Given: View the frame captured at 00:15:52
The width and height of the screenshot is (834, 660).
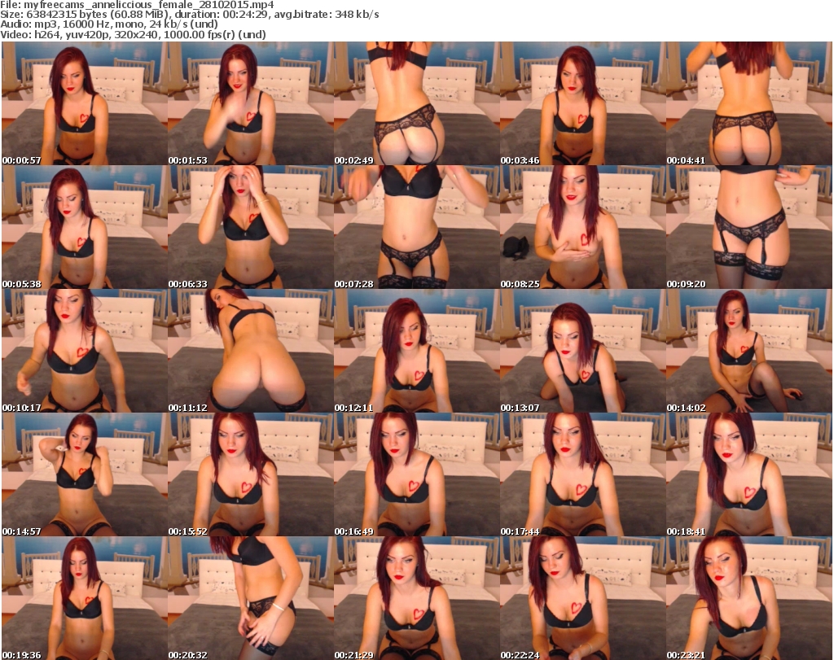Looking at the screenshot, I should (251, 475).
